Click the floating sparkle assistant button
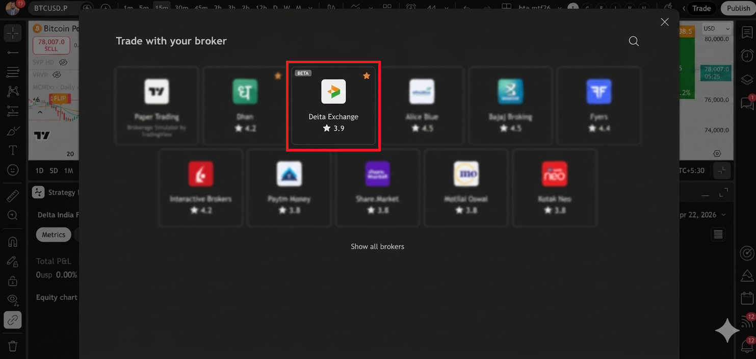756x359 pixels. click(727, 331)
